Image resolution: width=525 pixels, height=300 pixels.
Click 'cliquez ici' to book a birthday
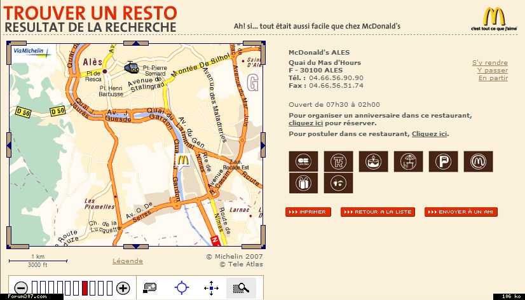click(306, 123)
